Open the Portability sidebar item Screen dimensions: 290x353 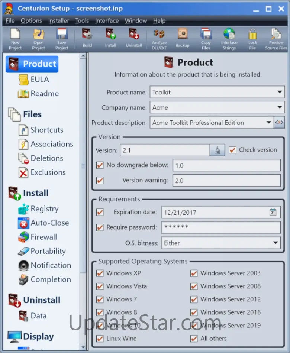(x=42, y=251)
